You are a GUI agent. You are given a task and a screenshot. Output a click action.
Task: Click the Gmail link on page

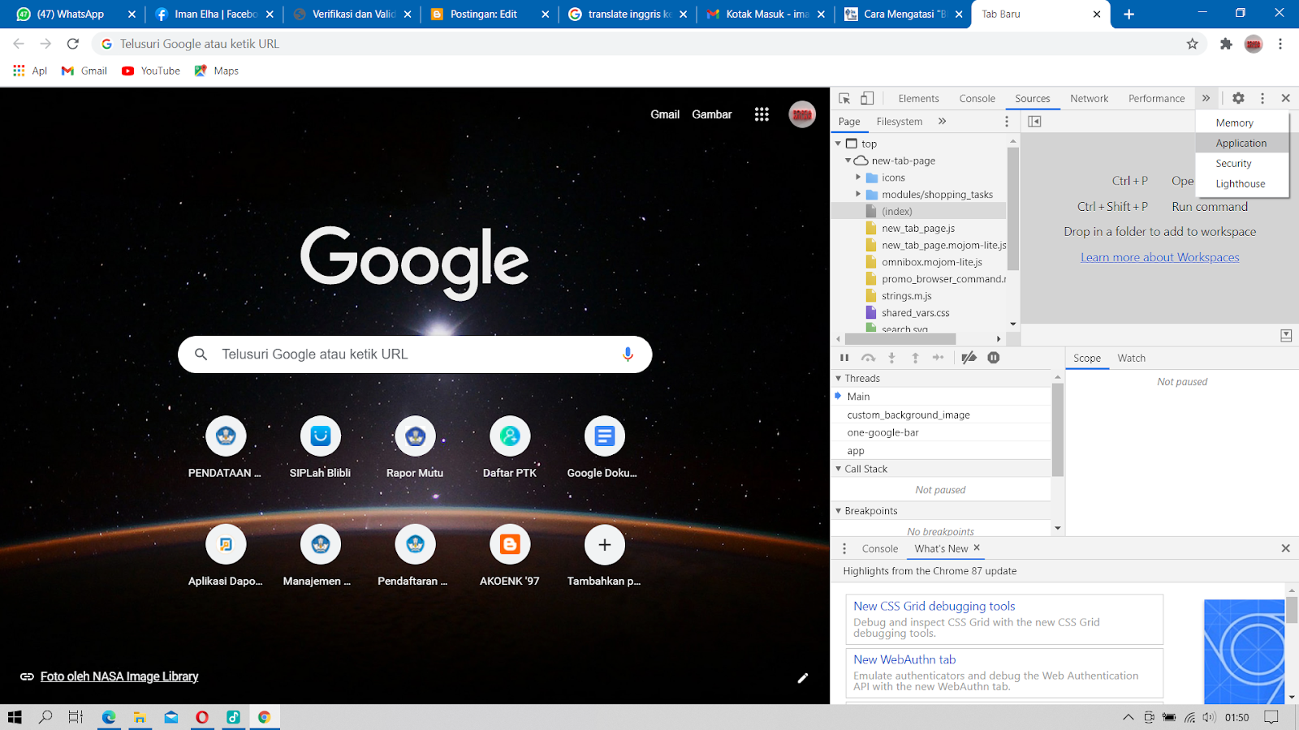(665, 114)
